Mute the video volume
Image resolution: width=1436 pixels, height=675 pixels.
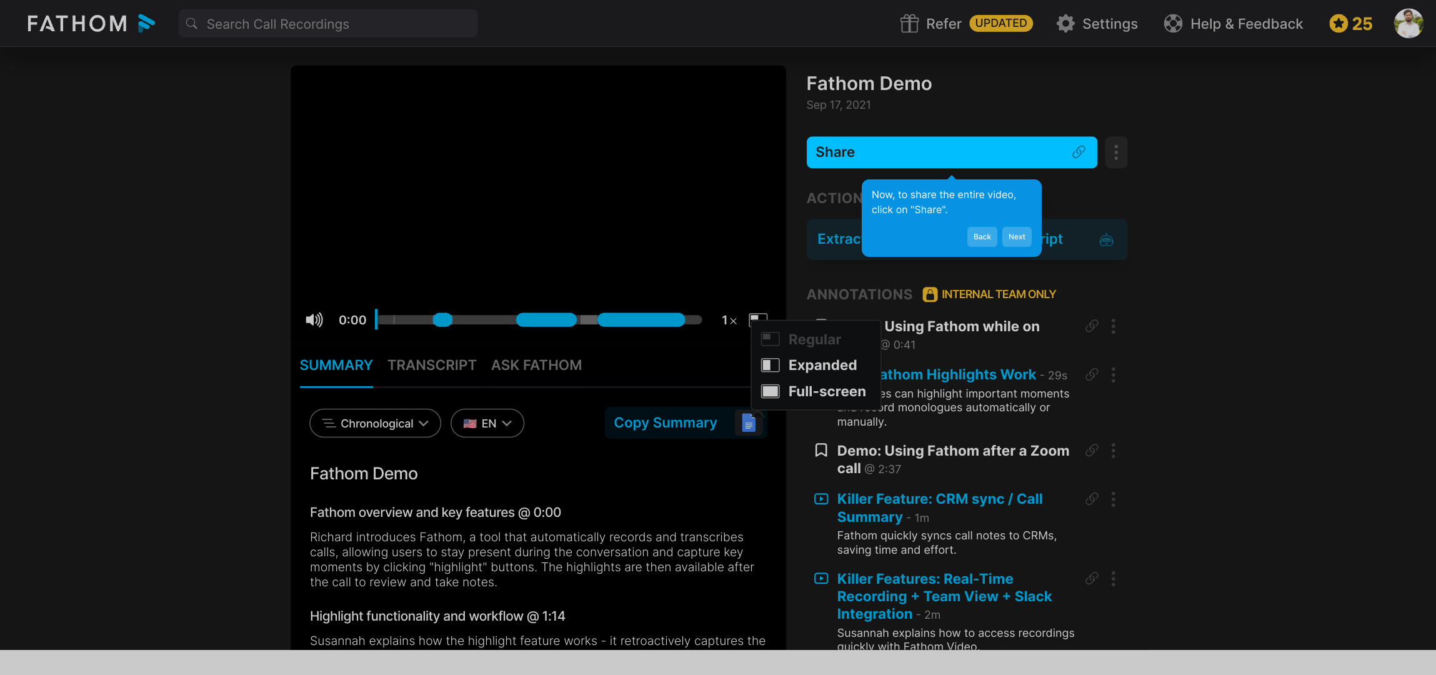pos(314,320)
